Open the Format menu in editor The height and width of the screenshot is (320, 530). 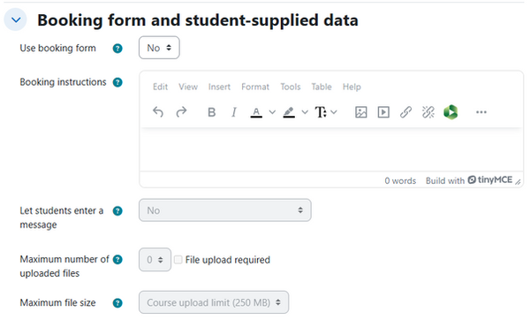(x=255, y=87)
